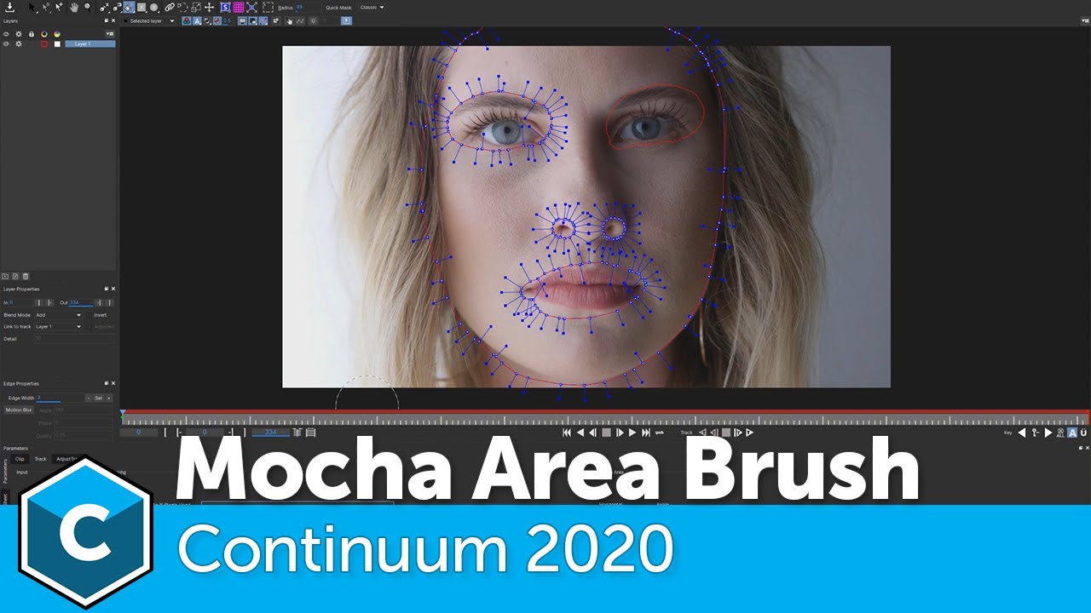Select the rectangle shape tool

click(x=141, y=7)
